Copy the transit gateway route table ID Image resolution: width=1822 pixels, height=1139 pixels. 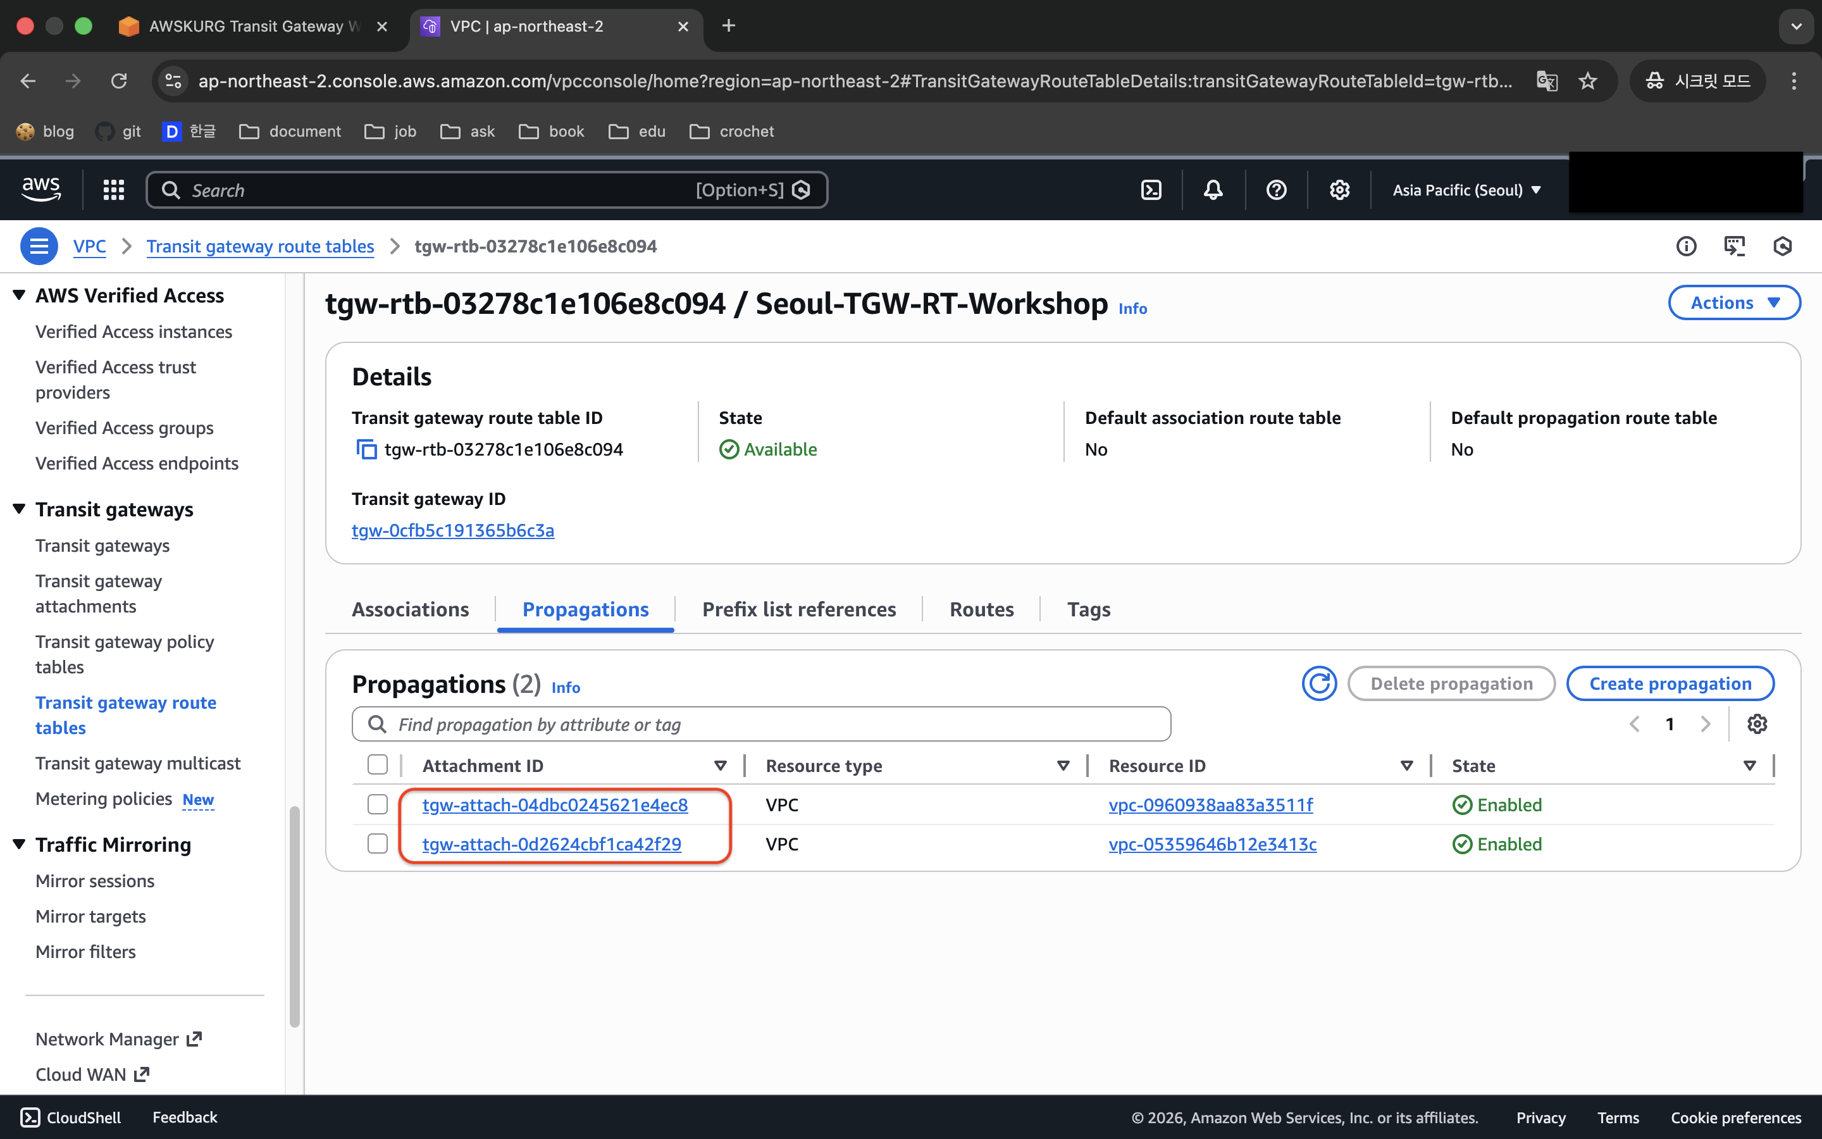click(366, 450)
